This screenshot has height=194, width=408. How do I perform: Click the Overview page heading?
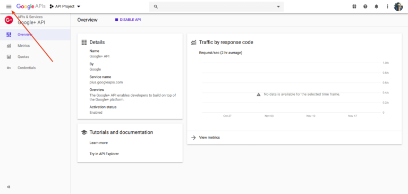(x=88, y=20)
